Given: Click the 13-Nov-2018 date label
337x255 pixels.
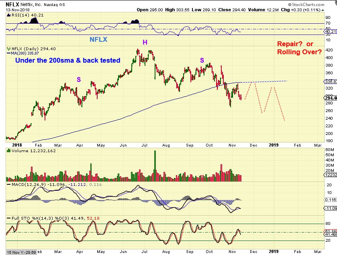Looking at the screenshot, I should click(18, 10).
